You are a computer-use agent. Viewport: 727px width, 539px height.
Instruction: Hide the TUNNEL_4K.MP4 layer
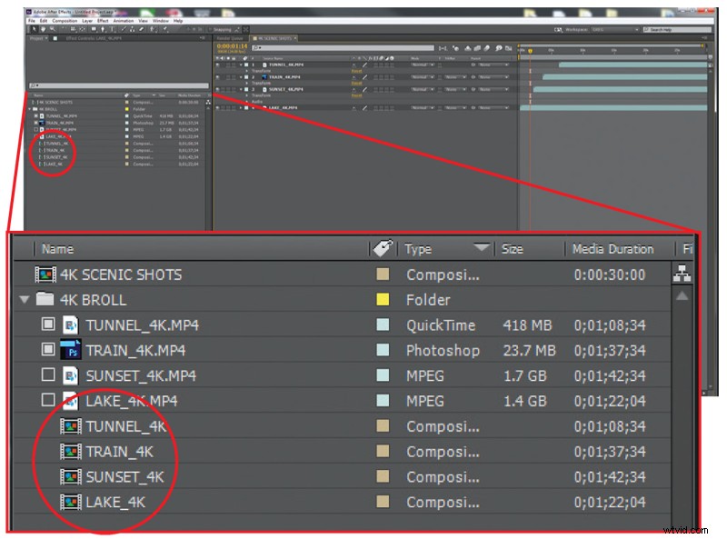point(216,65)
